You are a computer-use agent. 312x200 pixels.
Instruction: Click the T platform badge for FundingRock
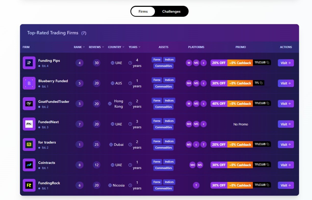(x=196, y=185)
